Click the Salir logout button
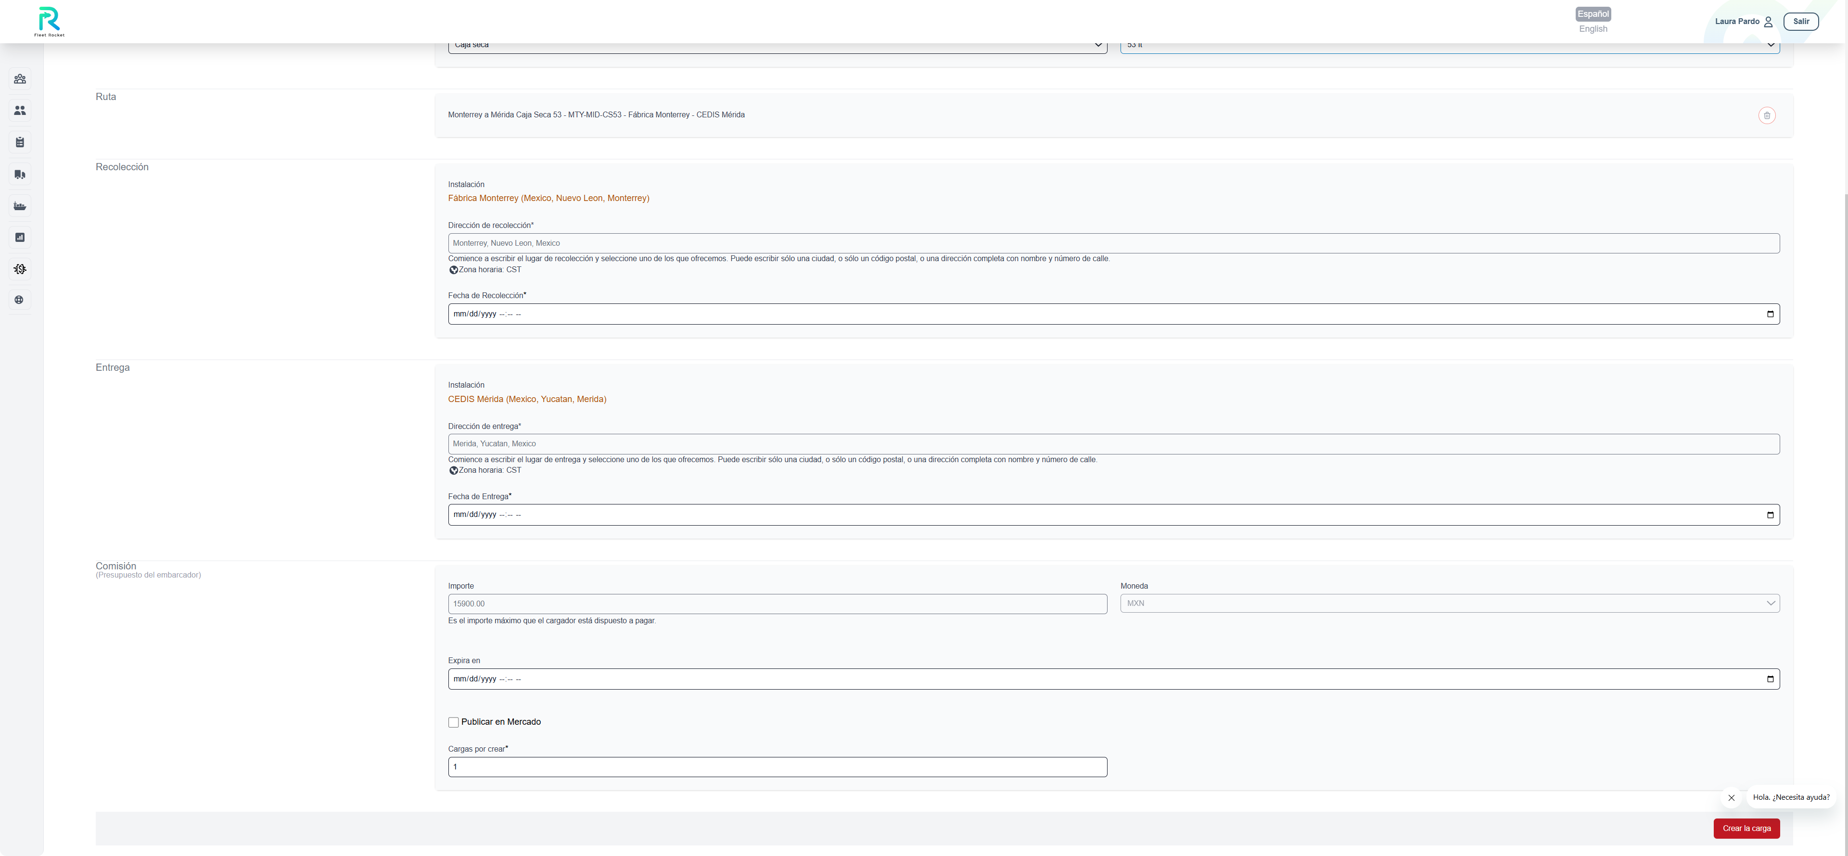Screen dimensions: 1848x856 1801,22
